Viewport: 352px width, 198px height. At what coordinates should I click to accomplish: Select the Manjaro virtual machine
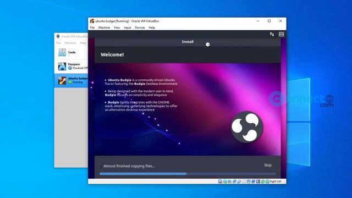click(71, 67)
